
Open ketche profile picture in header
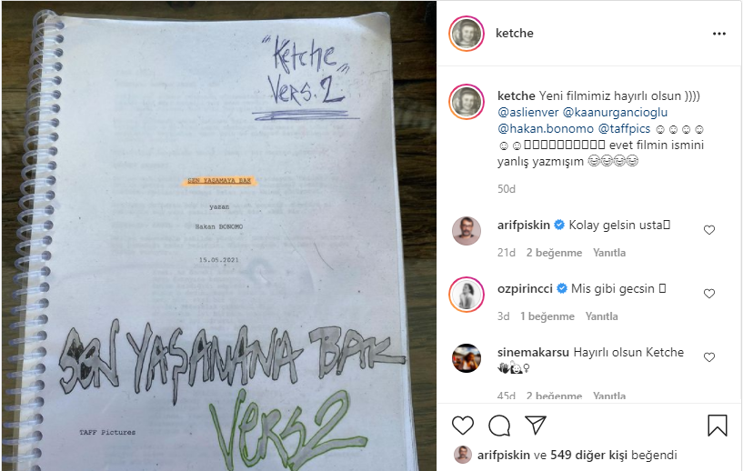(467, 34)
